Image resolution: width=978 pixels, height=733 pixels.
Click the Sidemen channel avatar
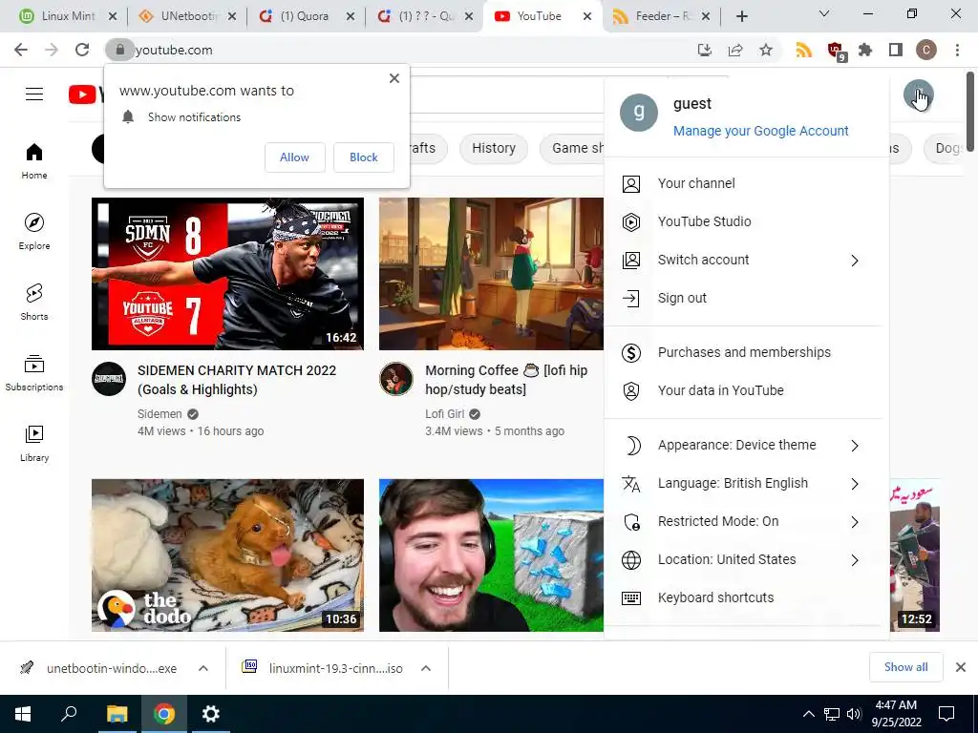[x=109, y=378]
